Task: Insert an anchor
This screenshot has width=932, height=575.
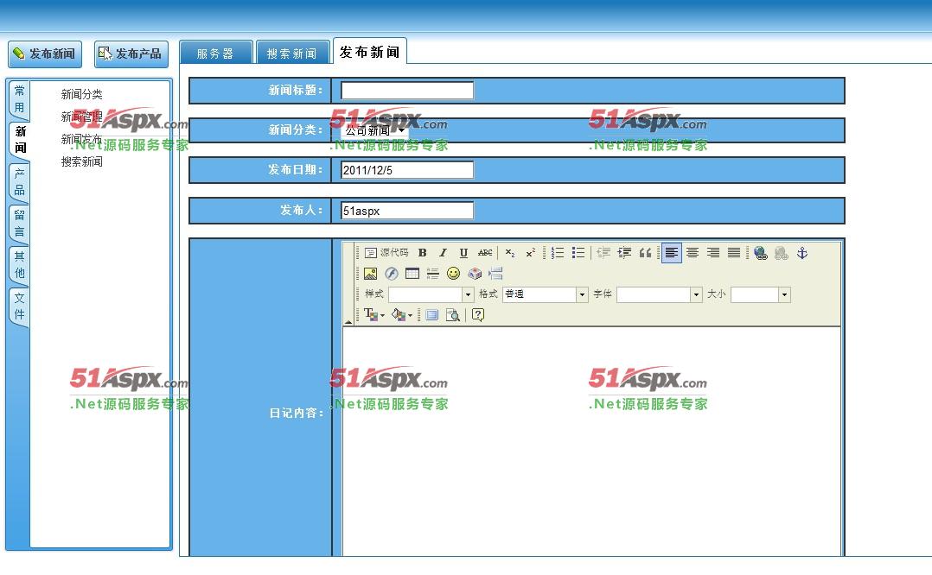Action: click(x=801, y=253)
